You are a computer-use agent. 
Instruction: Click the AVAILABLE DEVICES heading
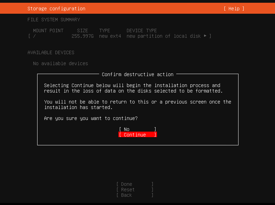(x=51, y=52)
